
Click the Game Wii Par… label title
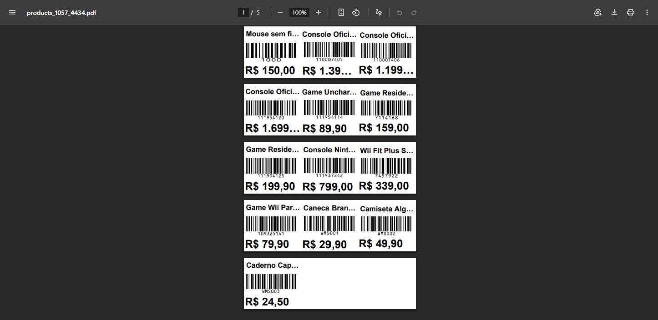pyautogui.click(x=273, y=208)
